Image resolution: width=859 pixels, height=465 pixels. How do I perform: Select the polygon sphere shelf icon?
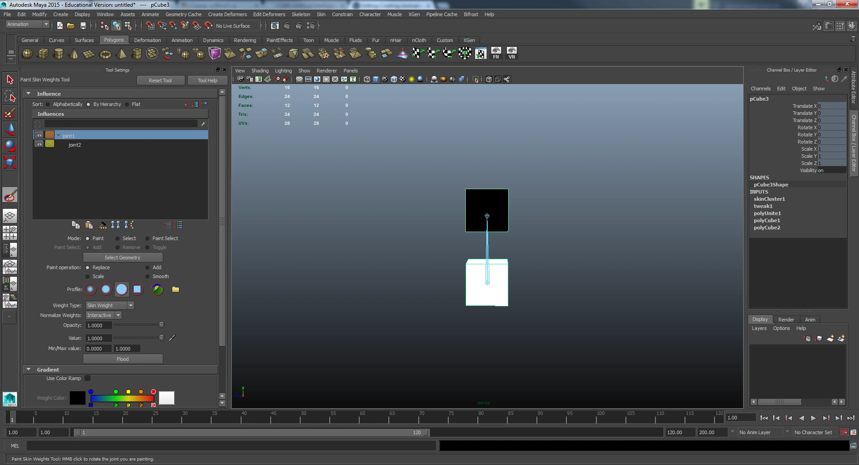27,54
